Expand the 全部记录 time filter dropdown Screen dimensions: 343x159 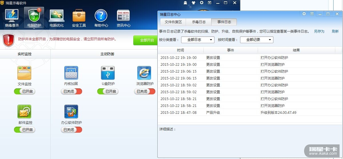257,40
